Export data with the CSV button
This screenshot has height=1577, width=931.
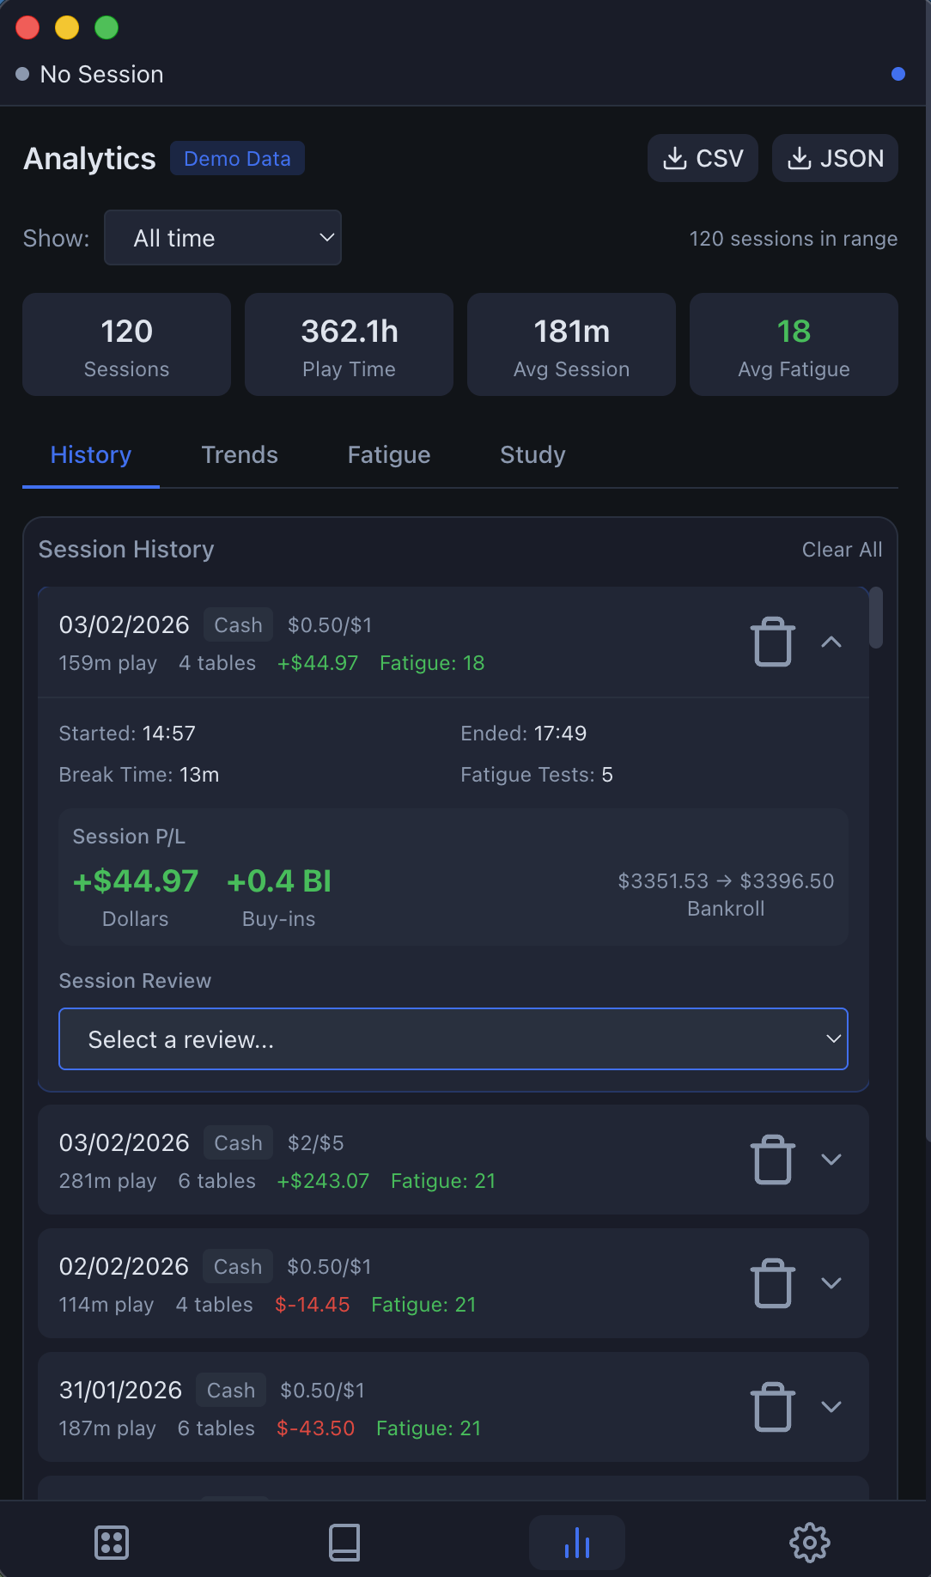(703, 158)
